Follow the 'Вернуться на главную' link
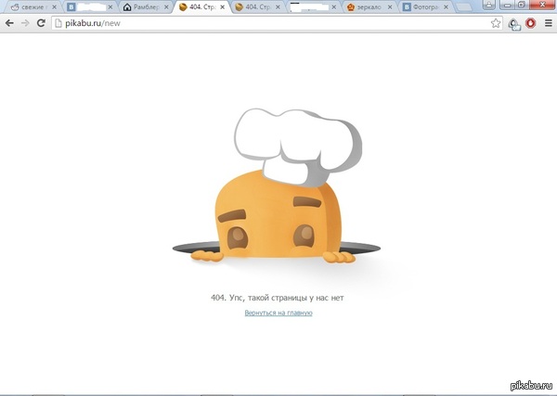The width and height of the screenshot is (557, 396). 278,313
